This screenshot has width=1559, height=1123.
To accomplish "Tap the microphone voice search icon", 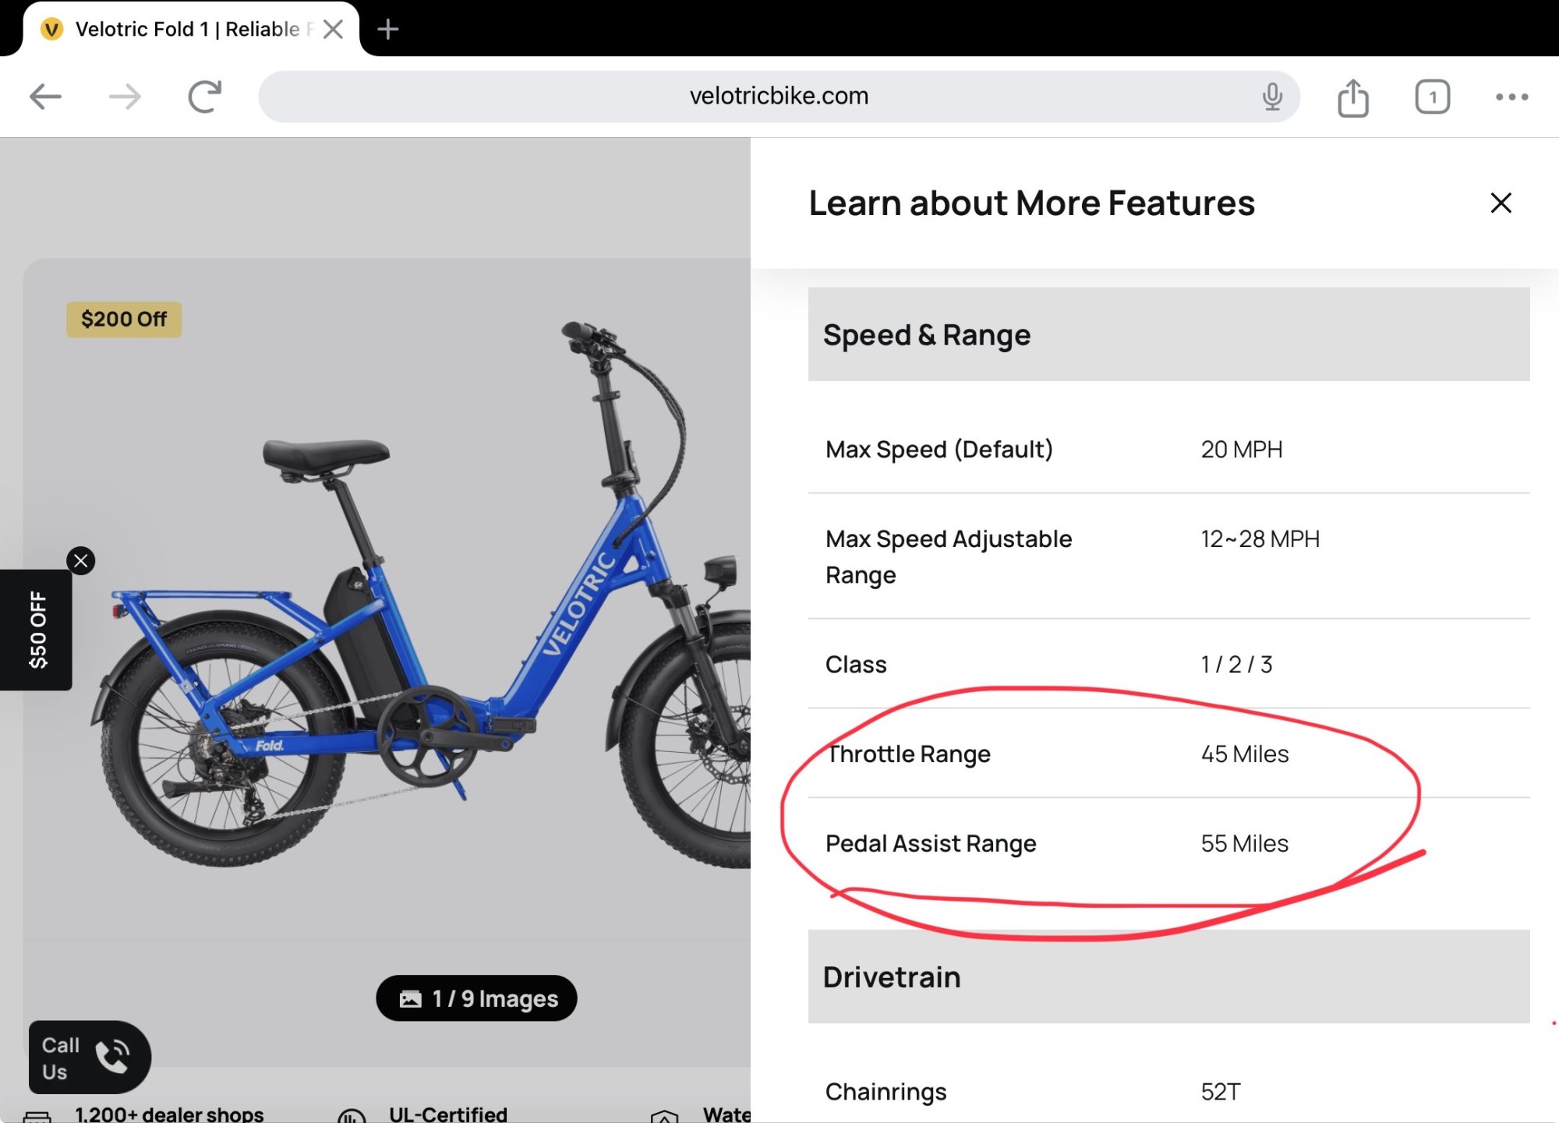I will tap(1272, 97).
